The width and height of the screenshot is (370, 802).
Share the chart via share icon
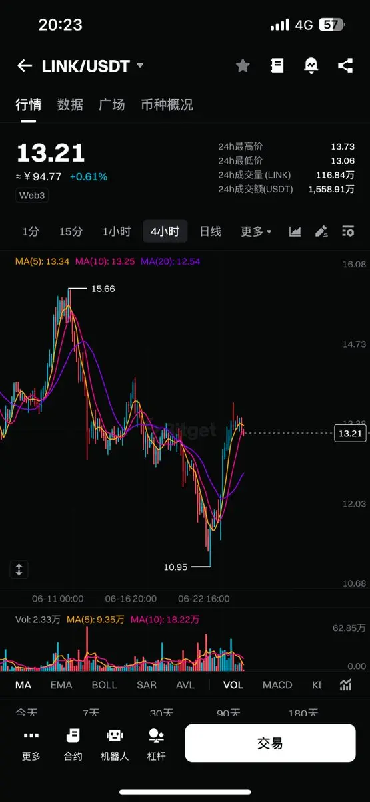pos(345,65)
